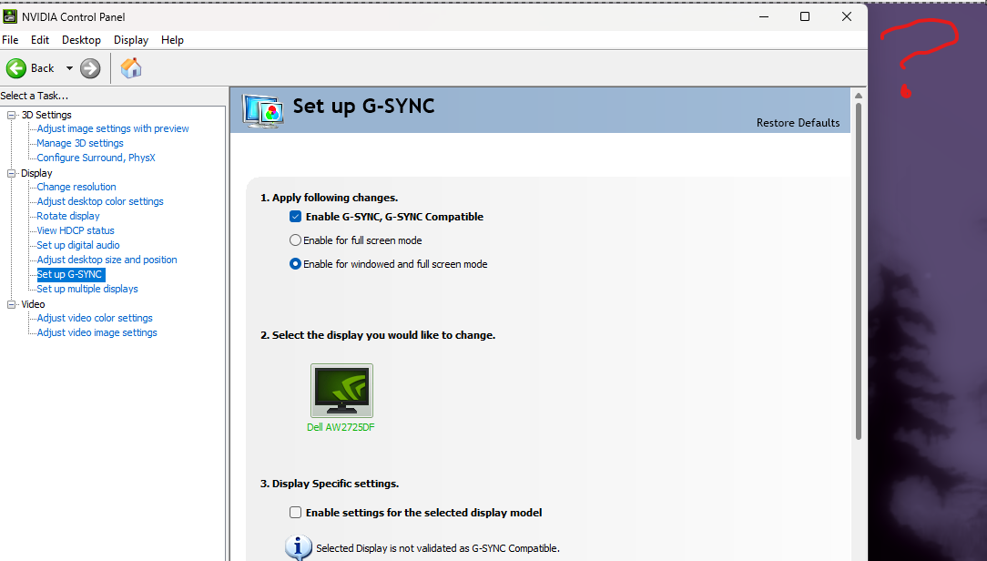Click the Video category label
This screenshot has height=561, width=987.
33,304
